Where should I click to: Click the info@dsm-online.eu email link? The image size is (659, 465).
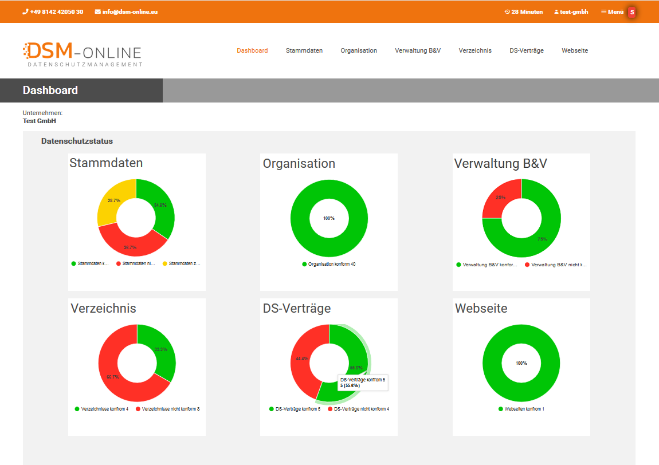[130, 11]
